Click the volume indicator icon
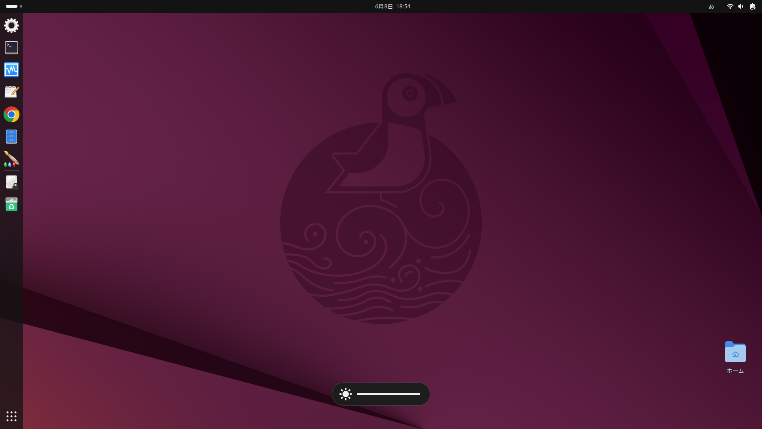This screenshot has height=429, width=762. click(741, 6)
